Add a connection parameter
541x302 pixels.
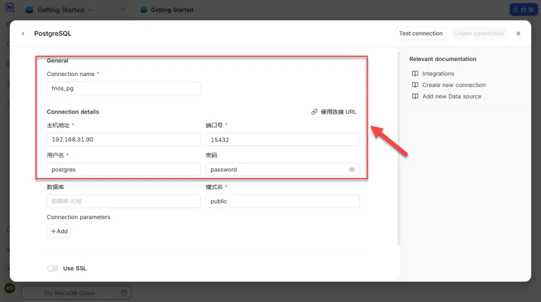59,231
